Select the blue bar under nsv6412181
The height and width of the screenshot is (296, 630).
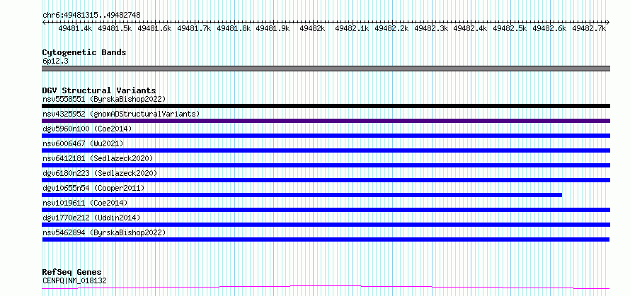click(x=326, y=165)
